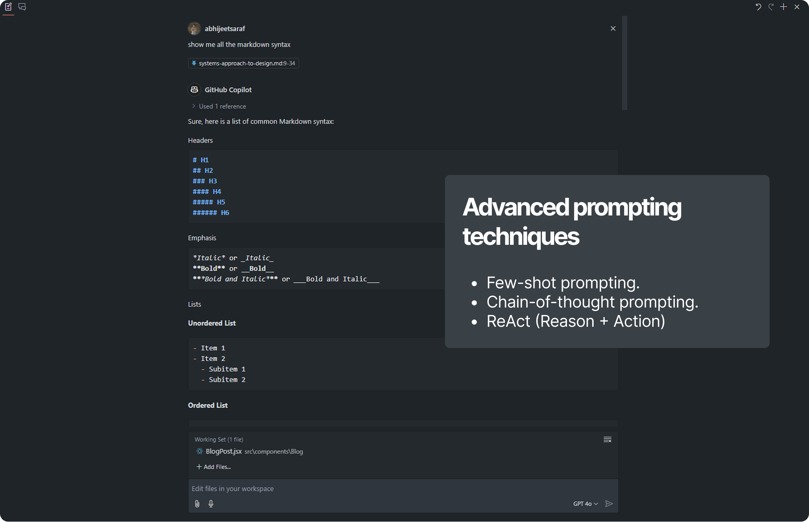
Task: Clear the working set list icon
Action: [607, 439]
